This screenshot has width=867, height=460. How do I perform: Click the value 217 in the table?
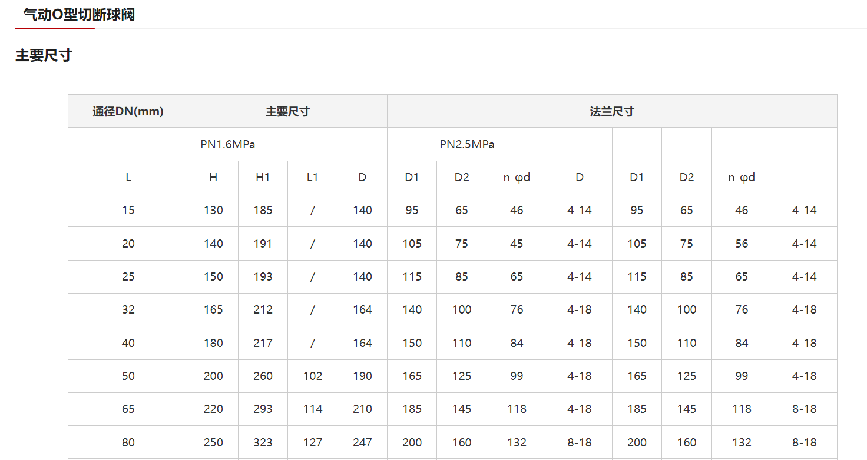coord(263,343)
